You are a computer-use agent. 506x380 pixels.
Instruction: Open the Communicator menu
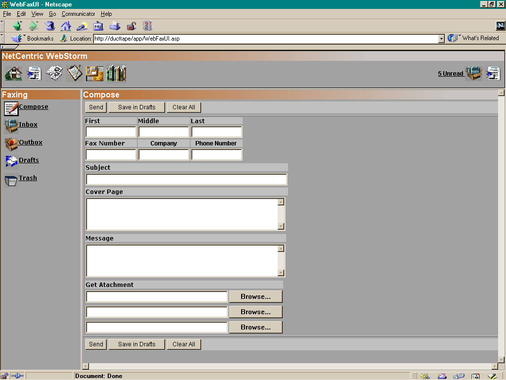pos(78,14)
